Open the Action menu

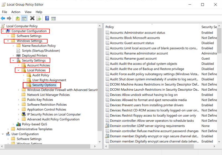click(16, 12)
